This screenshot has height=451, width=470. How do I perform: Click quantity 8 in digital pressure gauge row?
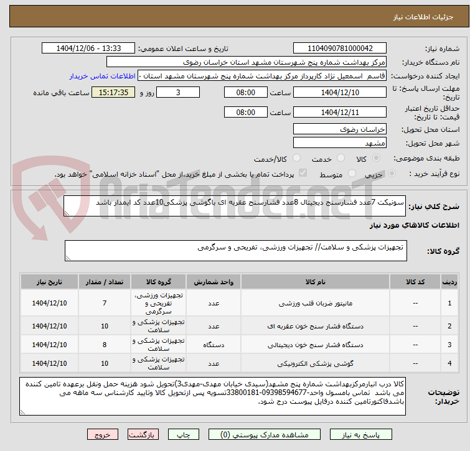[x=105, y=345]
